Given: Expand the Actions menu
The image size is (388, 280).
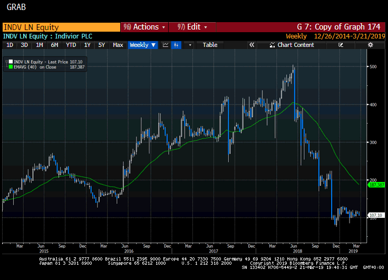Looking at the screenshot, I should tap(144, 27).
